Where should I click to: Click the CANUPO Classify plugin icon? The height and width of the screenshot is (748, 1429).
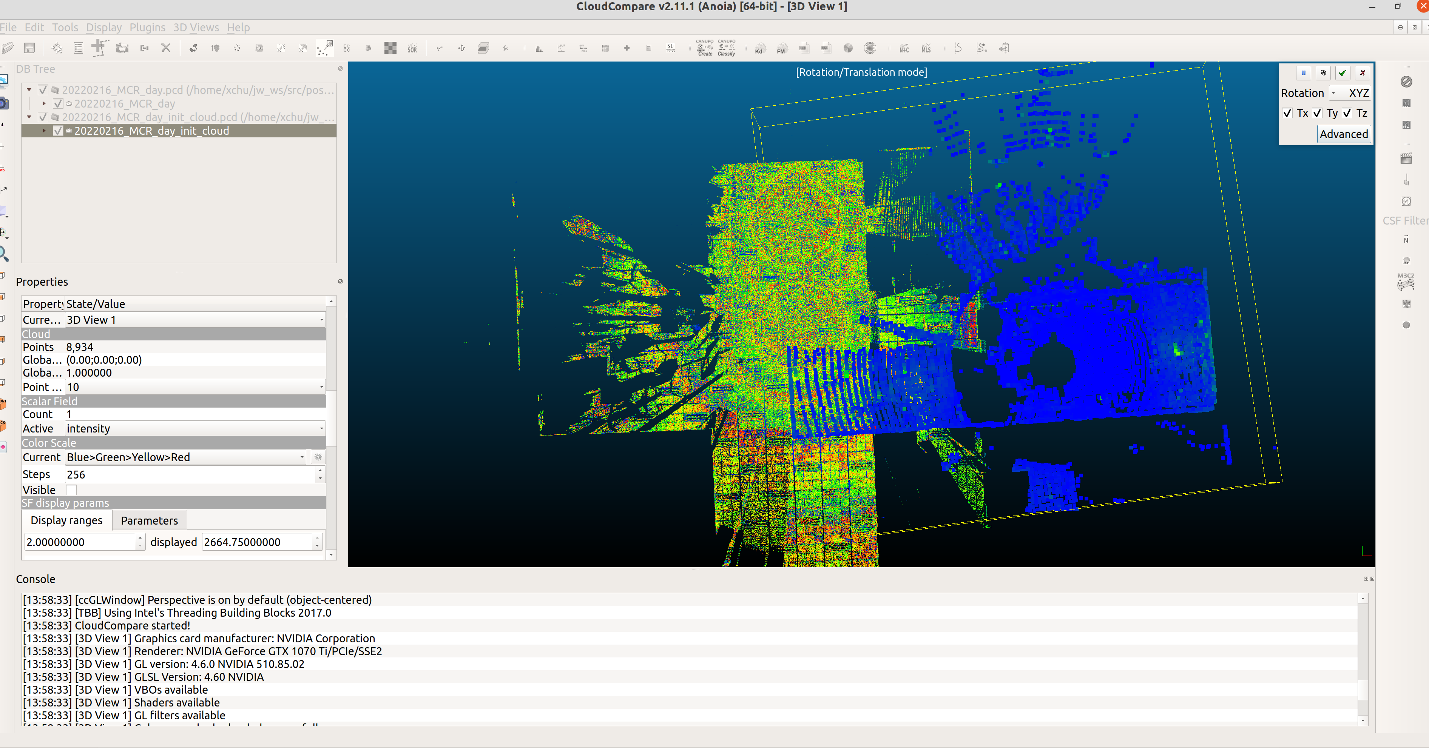pos(726,48)
